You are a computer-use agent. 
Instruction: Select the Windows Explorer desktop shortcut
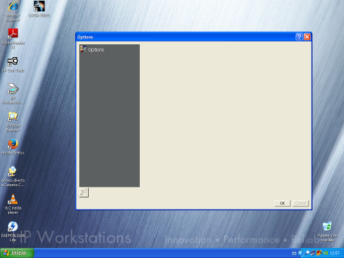pos(13,122)
